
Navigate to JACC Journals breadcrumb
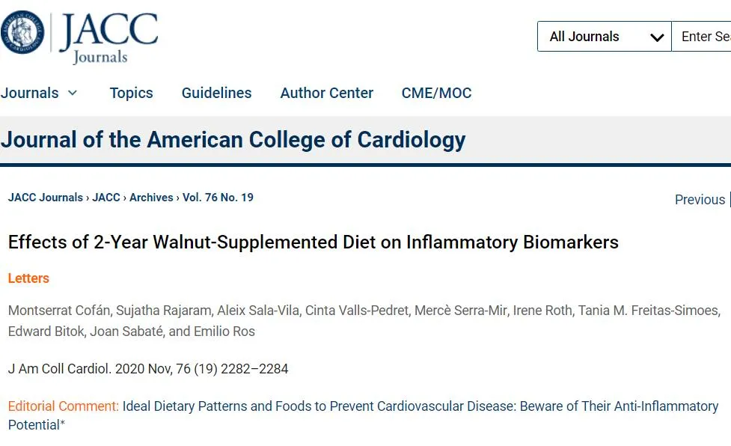46,198
